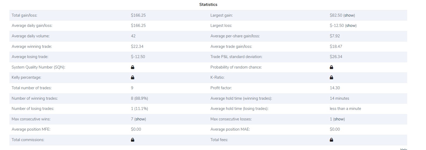Viewport: 426px width, 150px height.
Task: Click the Profit factor value 14.30
Action: (x=335, y=88)
